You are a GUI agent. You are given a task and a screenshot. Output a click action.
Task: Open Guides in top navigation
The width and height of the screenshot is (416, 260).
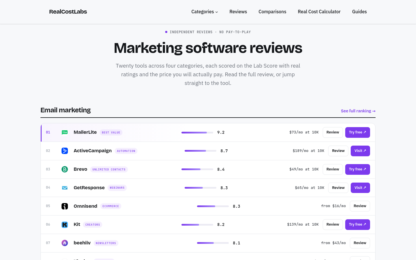point(359,12)
